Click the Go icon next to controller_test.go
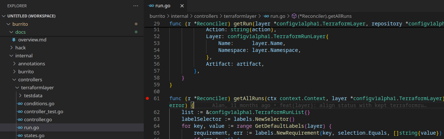This screenshot has width=444, height=139. (x=20, y=111)
